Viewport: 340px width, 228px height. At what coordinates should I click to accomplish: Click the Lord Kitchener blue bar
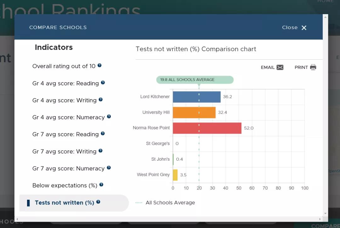pyautogui.click(x=196, y=97)
